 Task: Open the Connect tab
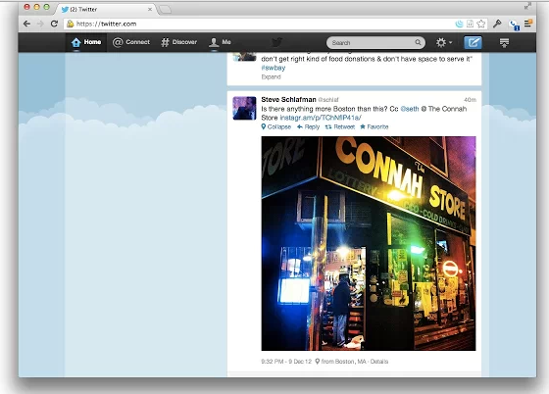tap(131, 42)
